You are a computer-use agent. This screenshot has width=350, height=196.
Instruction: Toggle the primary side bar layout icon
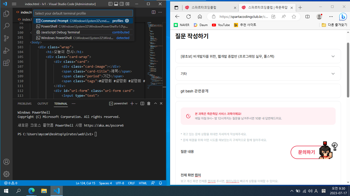pos(110,4)
